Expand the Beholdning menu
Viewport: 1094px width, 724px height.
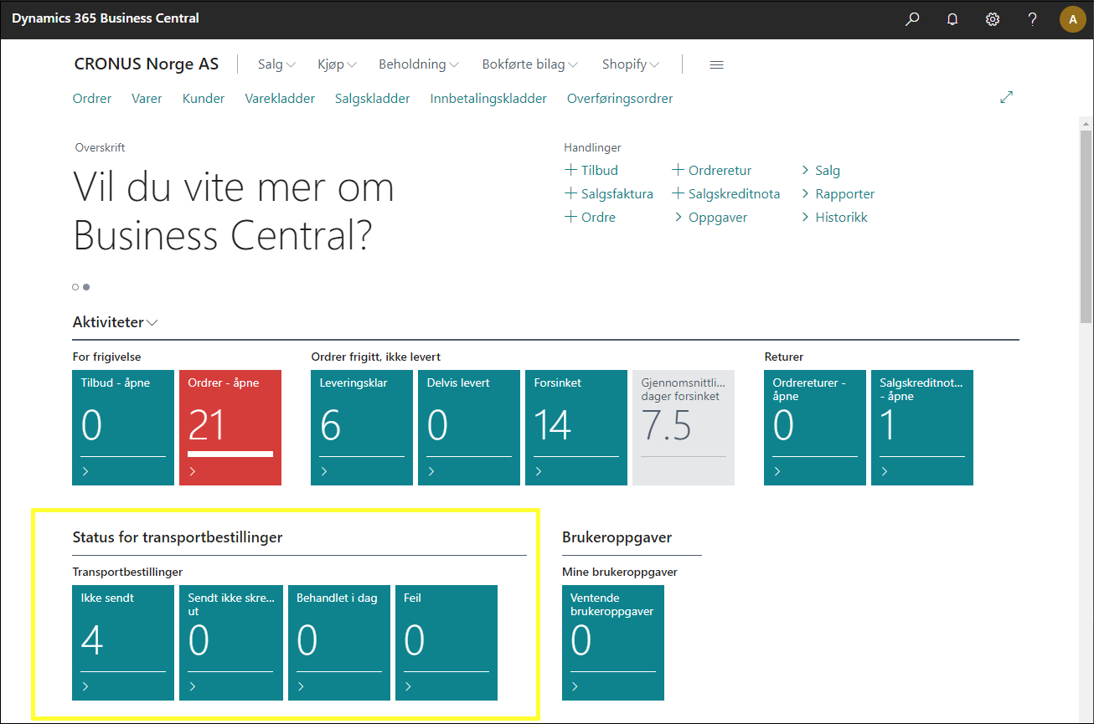[x=419, y=64]
